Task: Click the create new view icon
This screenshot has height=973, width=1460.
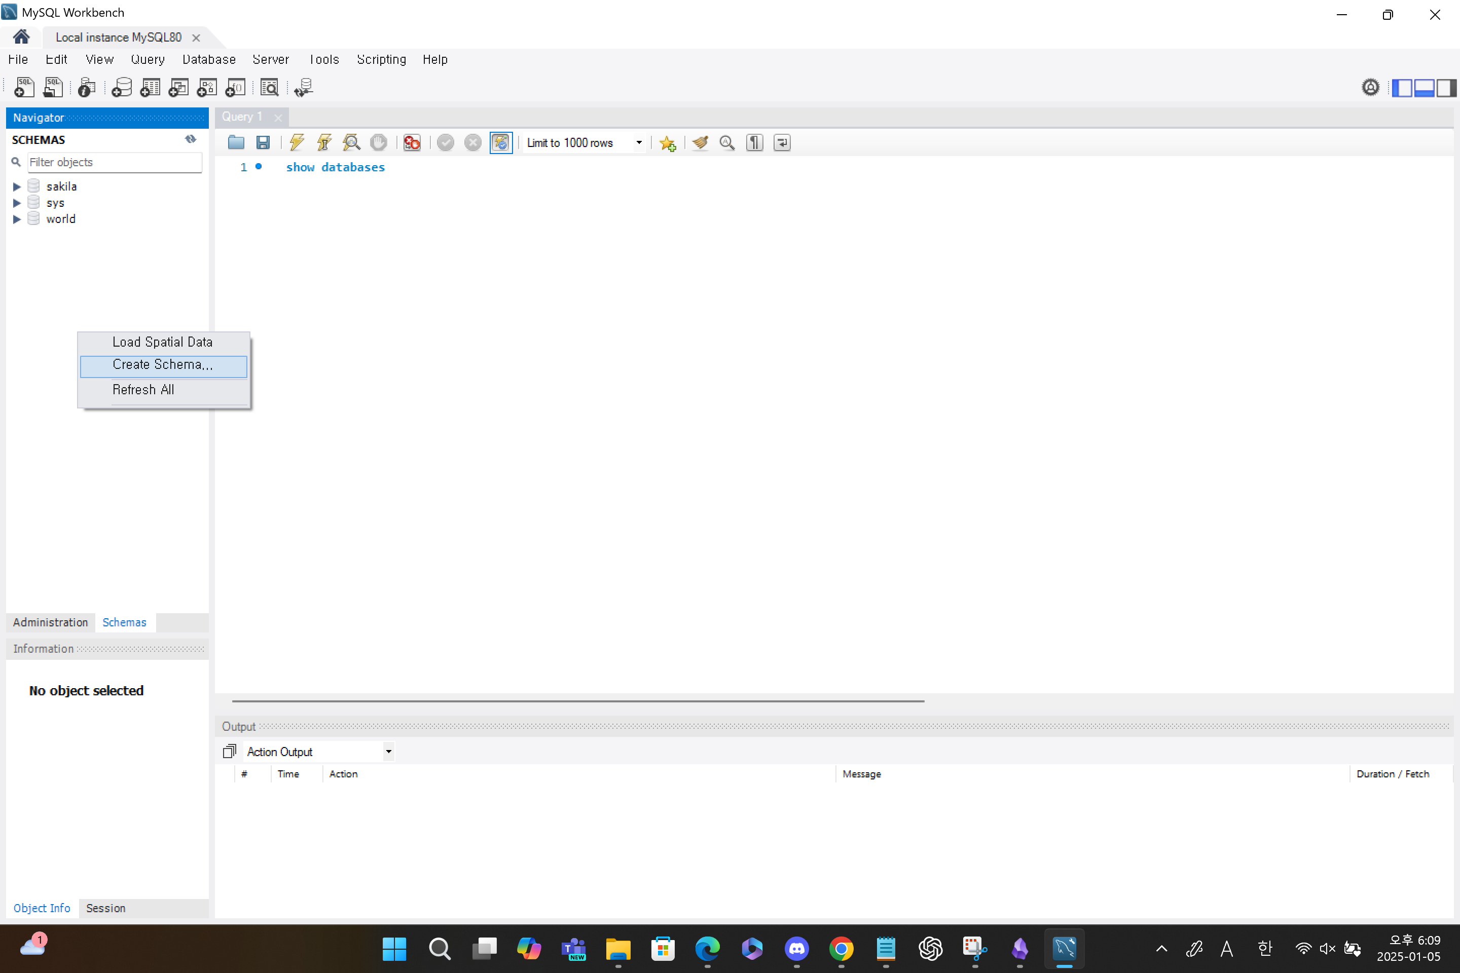Action: click(x=179, y=88)
